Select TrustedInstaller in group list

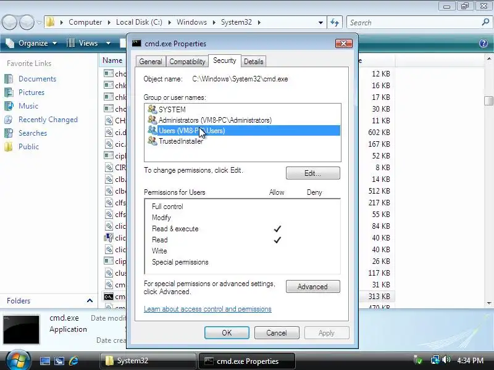click(x=181, y=141)
